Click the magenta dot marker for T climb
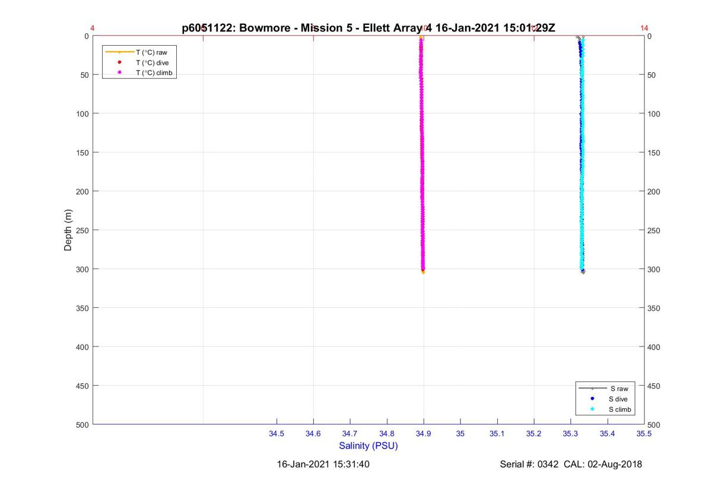The width and height of the screenshot is (712, 477). (119, 72)
